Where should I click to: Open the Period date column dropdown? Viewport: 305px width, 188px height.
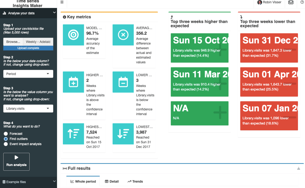click(28, 74)
